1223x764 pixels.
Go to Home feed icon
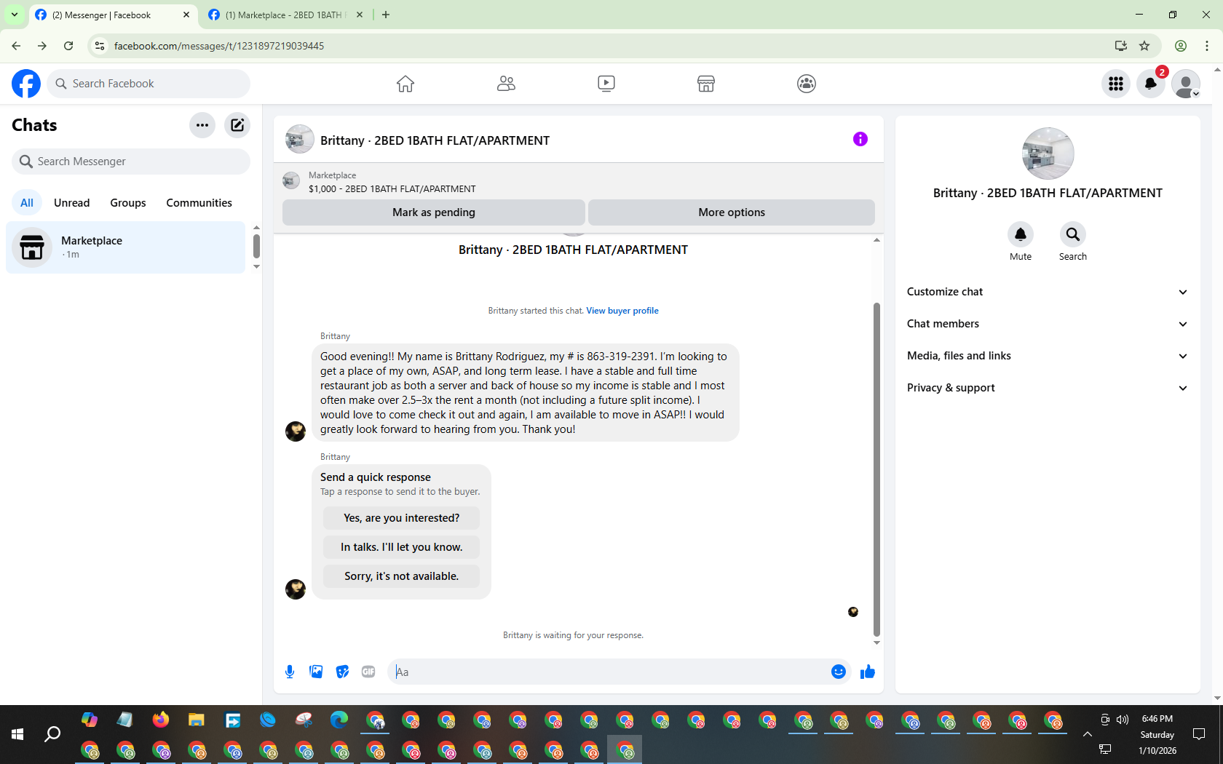405,84
